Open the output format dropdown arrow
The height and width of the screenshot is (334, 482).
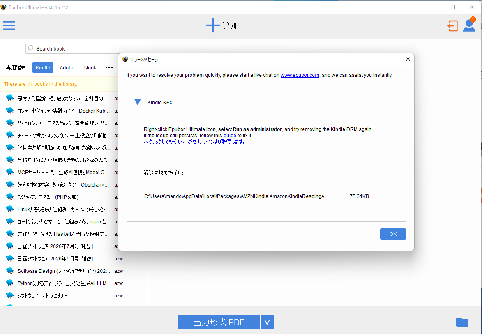267,322
